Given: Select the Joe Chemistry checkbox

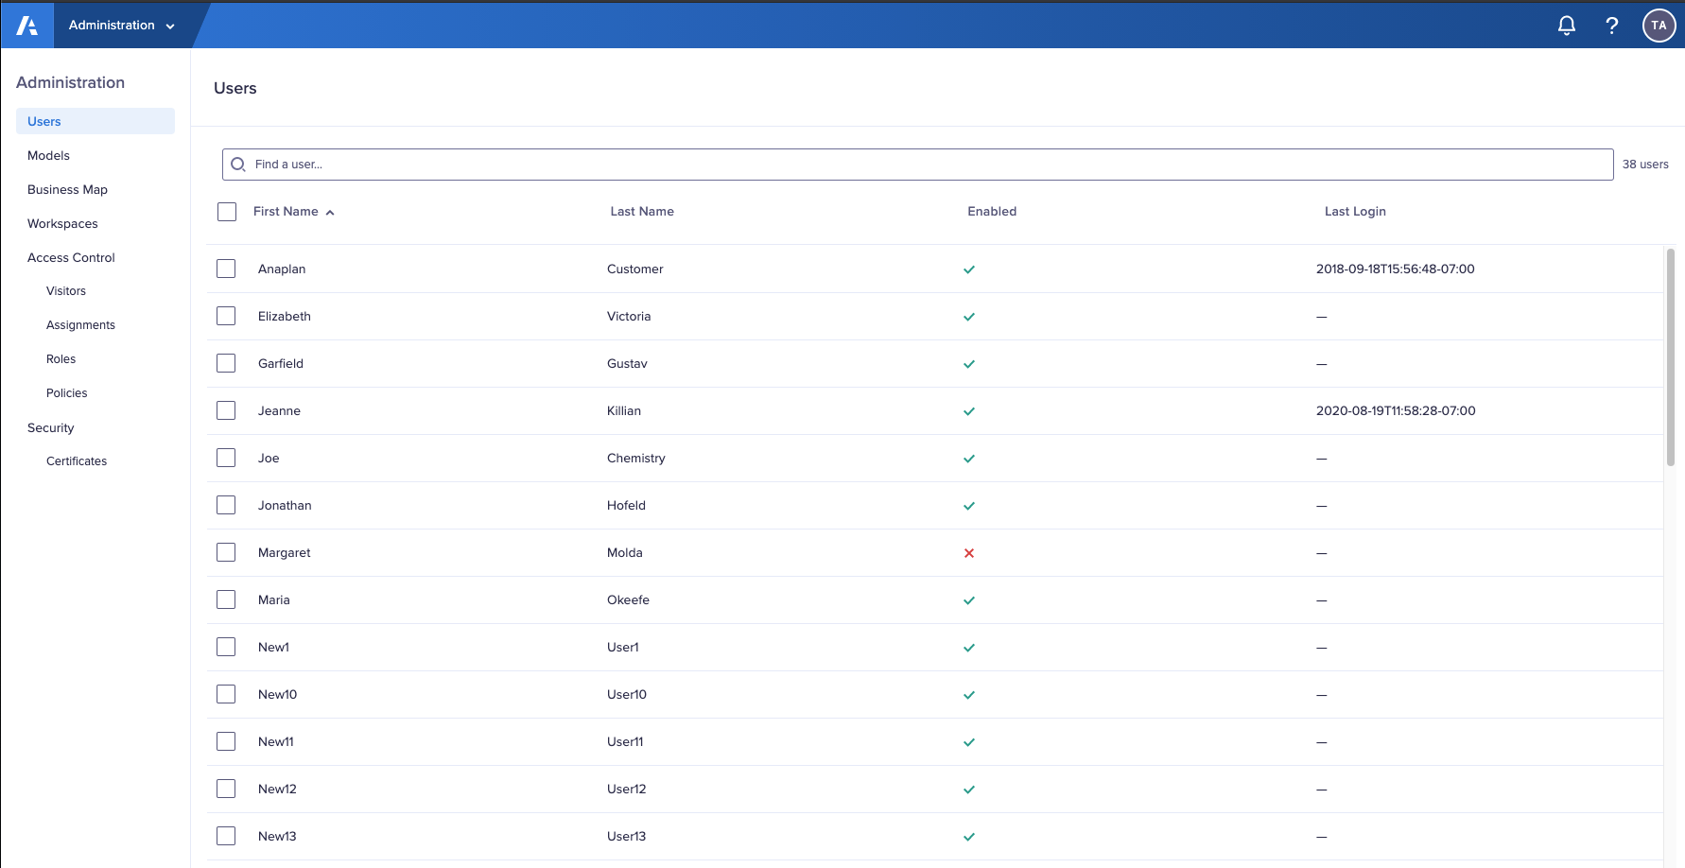Looking at the screenshot, I should (x=226, y=458).
